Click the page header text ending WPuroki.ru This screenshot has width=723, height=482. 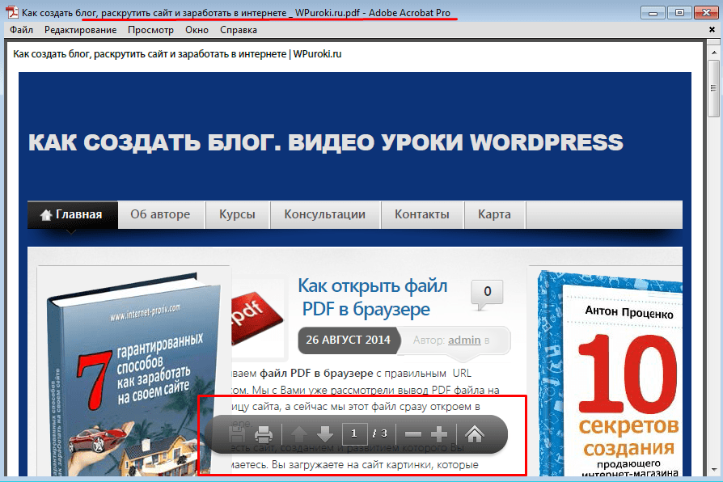pos(177,54)
